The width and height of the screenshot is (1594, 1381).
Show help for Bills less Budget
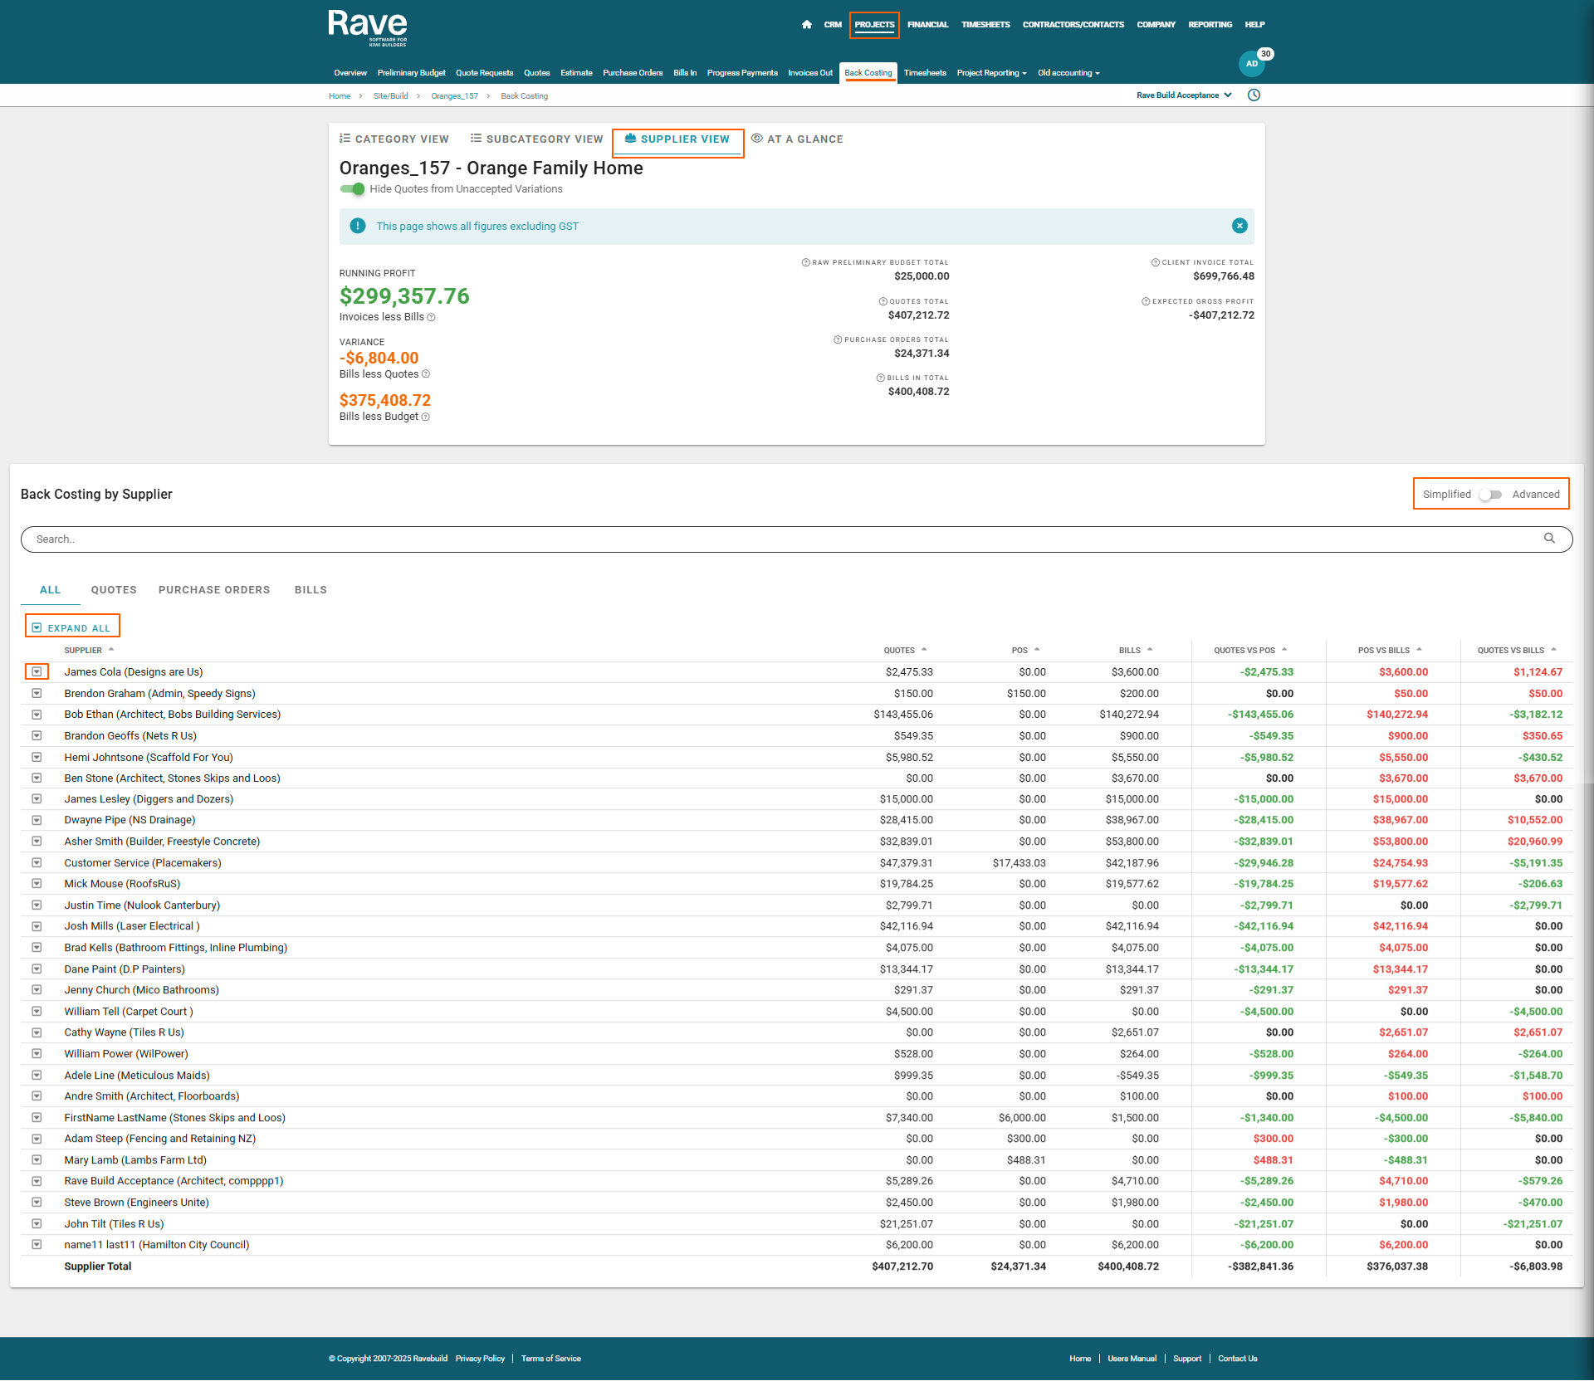coord(426,417)
